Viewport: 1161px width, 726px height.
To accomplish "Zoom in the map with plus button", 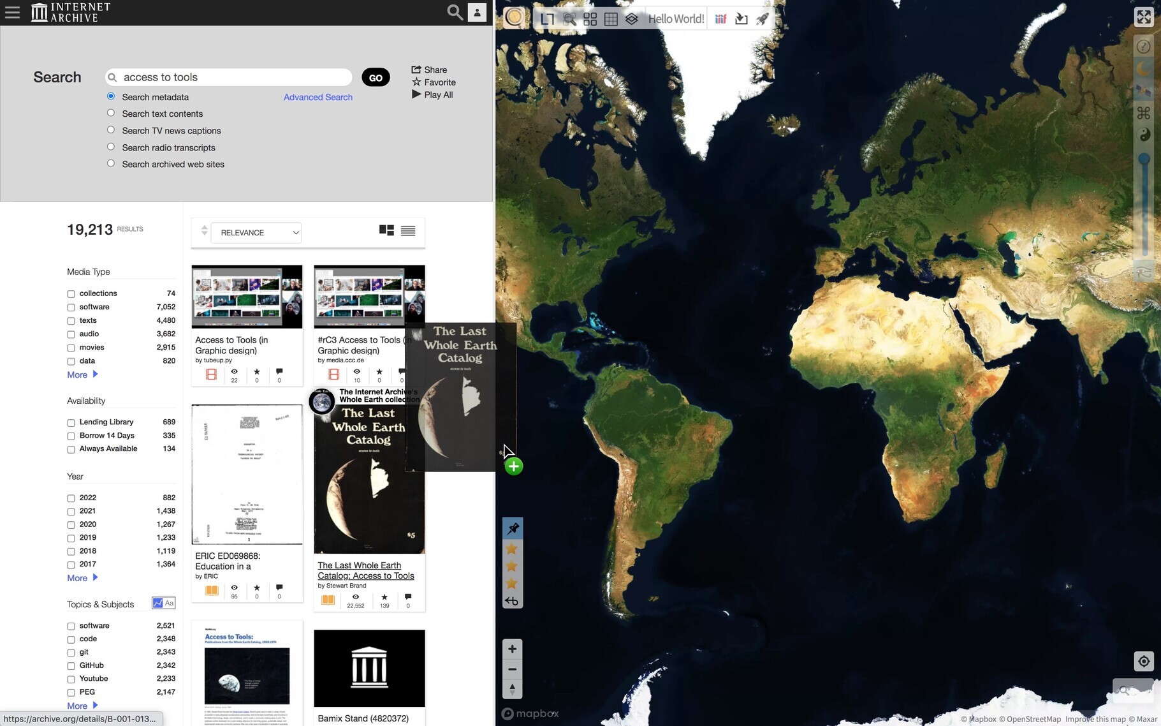I will click(x=512, y=649).
